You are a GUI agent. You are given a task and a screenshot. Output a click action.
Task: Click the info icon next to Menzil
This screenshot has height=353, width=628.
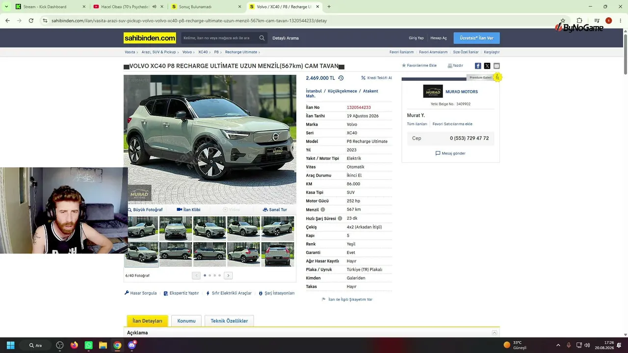point(323,210)
